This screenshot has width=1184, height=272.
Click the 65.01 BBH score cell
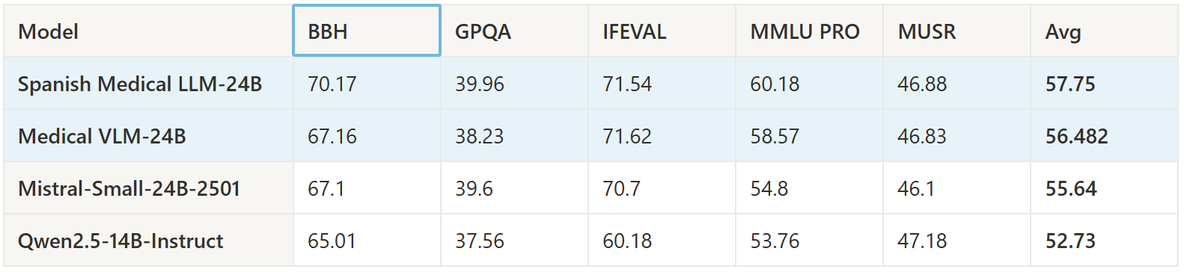(367, 241)
